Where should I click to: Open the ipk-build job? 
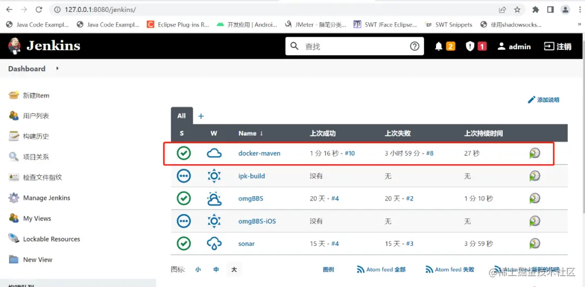point(251,176)
